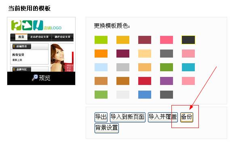Click the 更换模板颜色 label
The image size is (230, 151).
pos(112,26)
